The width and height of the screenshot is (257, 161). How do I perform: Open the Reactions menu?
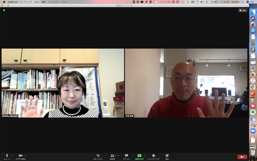coord(167,156)
